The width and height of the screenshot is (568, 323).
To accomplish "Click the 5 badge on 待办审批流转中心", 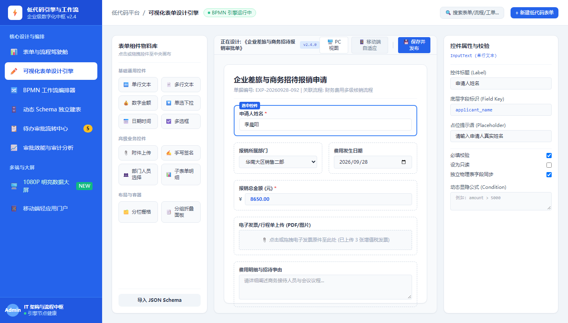I will (x=88, y=129).
